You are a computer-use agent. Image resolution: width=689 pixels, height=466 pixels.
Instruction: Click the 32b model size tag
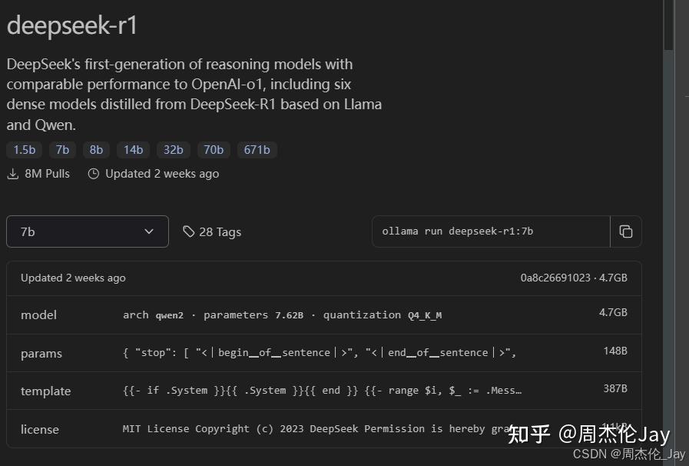[173, 150]
